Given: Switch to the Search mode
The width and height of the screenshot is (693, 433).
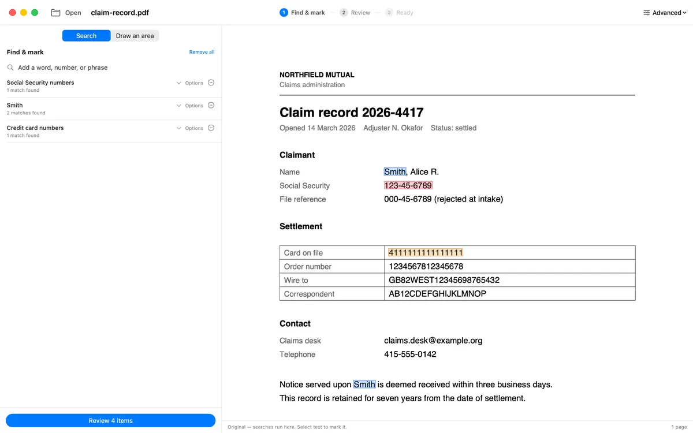Looking at the screenshot, I should [86, 36].
